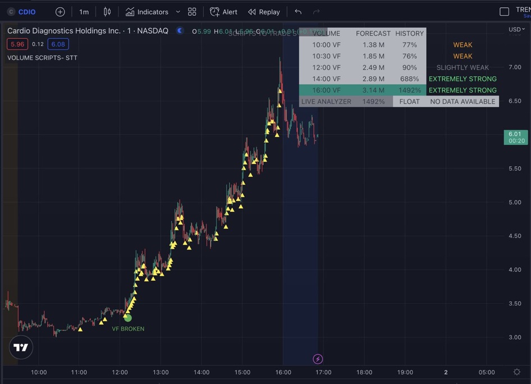Click the FLOAT cell

(409, 102)
